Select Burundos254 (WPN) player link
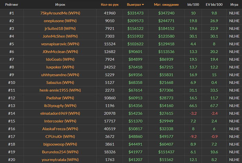Viewport: 242px width, 163px height. point(60,152)
